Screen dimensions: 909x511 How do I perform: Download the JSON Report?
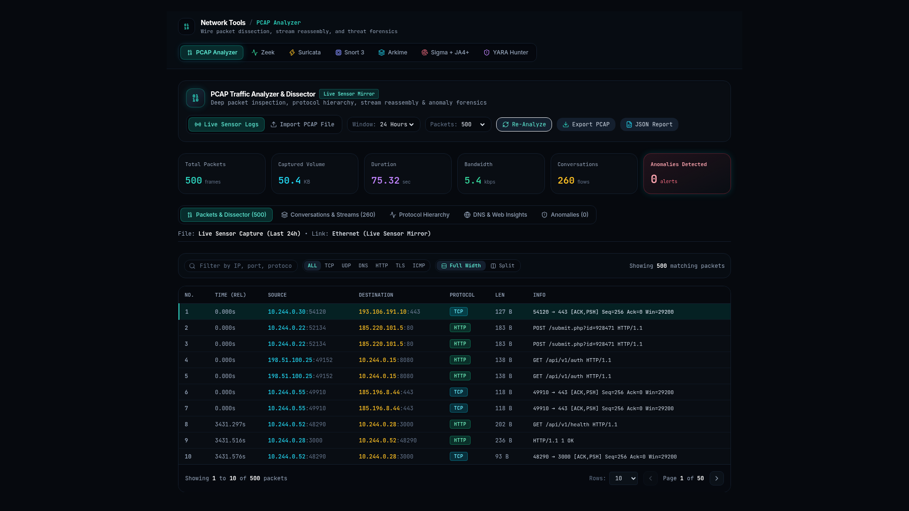click(649, 124)
